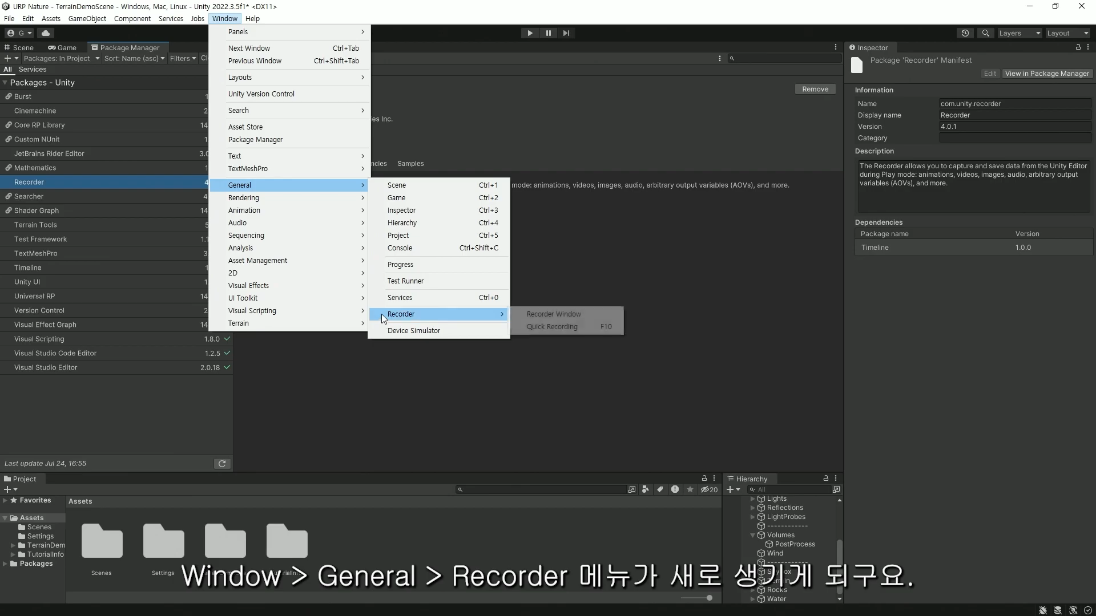Click the Play button in toolbar
1096x616 pixels.
coord(530,33)
